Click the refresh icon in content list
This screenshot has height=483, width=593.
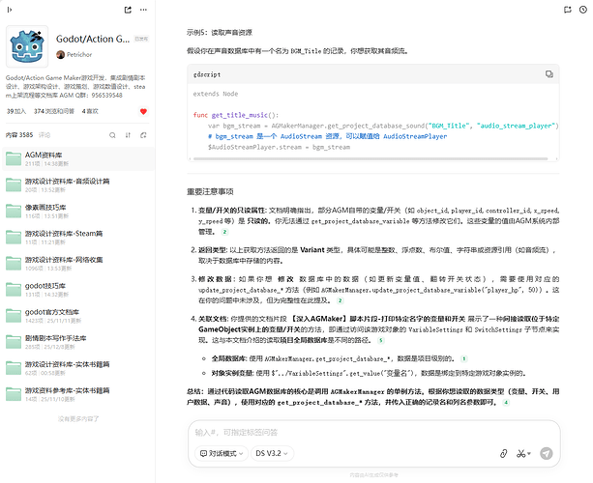[143, 135]
